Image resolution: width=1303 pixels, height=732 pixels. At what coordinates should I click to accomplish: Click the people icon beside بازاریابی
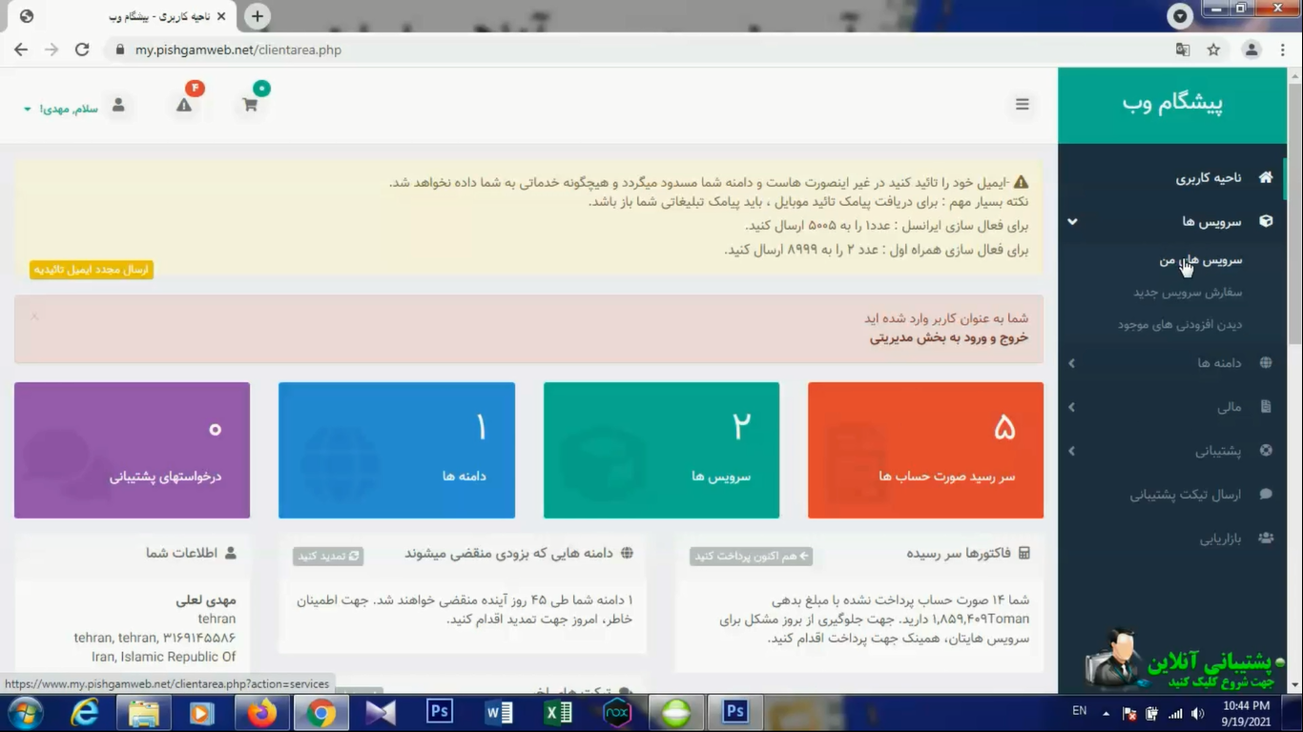tap(1266, 539)
